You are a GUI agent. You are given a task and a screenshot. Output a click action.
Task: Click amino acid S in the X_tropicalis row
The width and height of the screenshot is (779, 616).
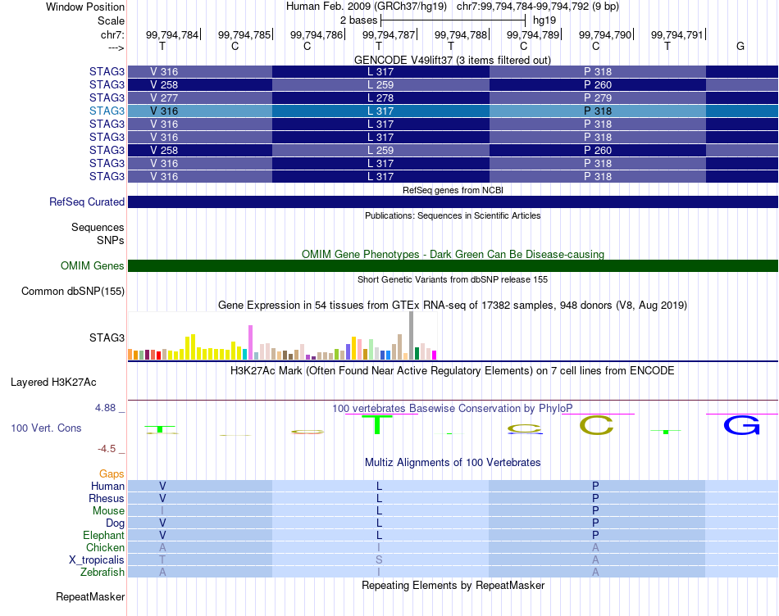tap(379, 560)
